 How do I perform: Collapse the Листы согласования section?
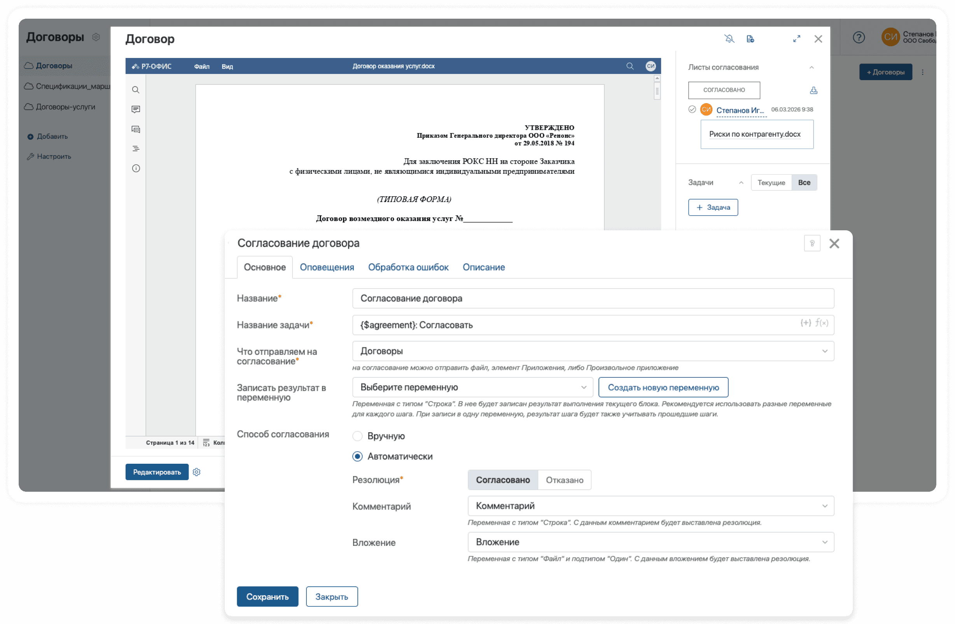812,67
